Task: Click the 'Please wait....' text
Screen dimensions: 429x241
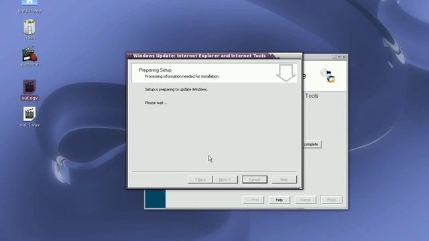Action: click(156, 102)
